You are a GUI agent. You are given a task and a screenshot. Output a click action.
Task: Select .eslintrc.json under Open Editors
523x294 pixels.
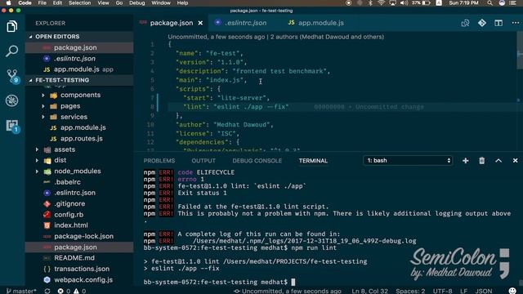[74, 59]
